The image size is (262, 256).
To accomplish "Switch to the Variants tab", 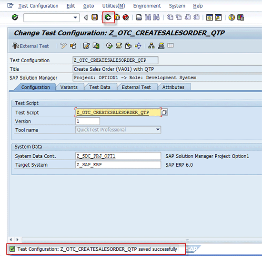I will tap(69, 87).
